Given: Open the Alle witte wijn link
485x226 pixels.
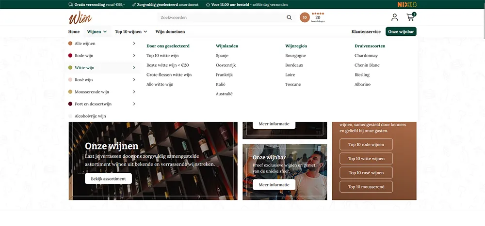Looking at the screenshot, I should click(160, 84).
